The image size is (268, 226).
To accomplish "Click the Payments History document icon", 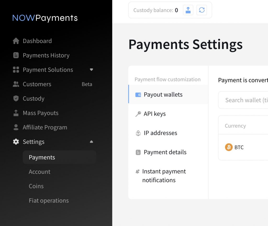I will click(16, 55).
